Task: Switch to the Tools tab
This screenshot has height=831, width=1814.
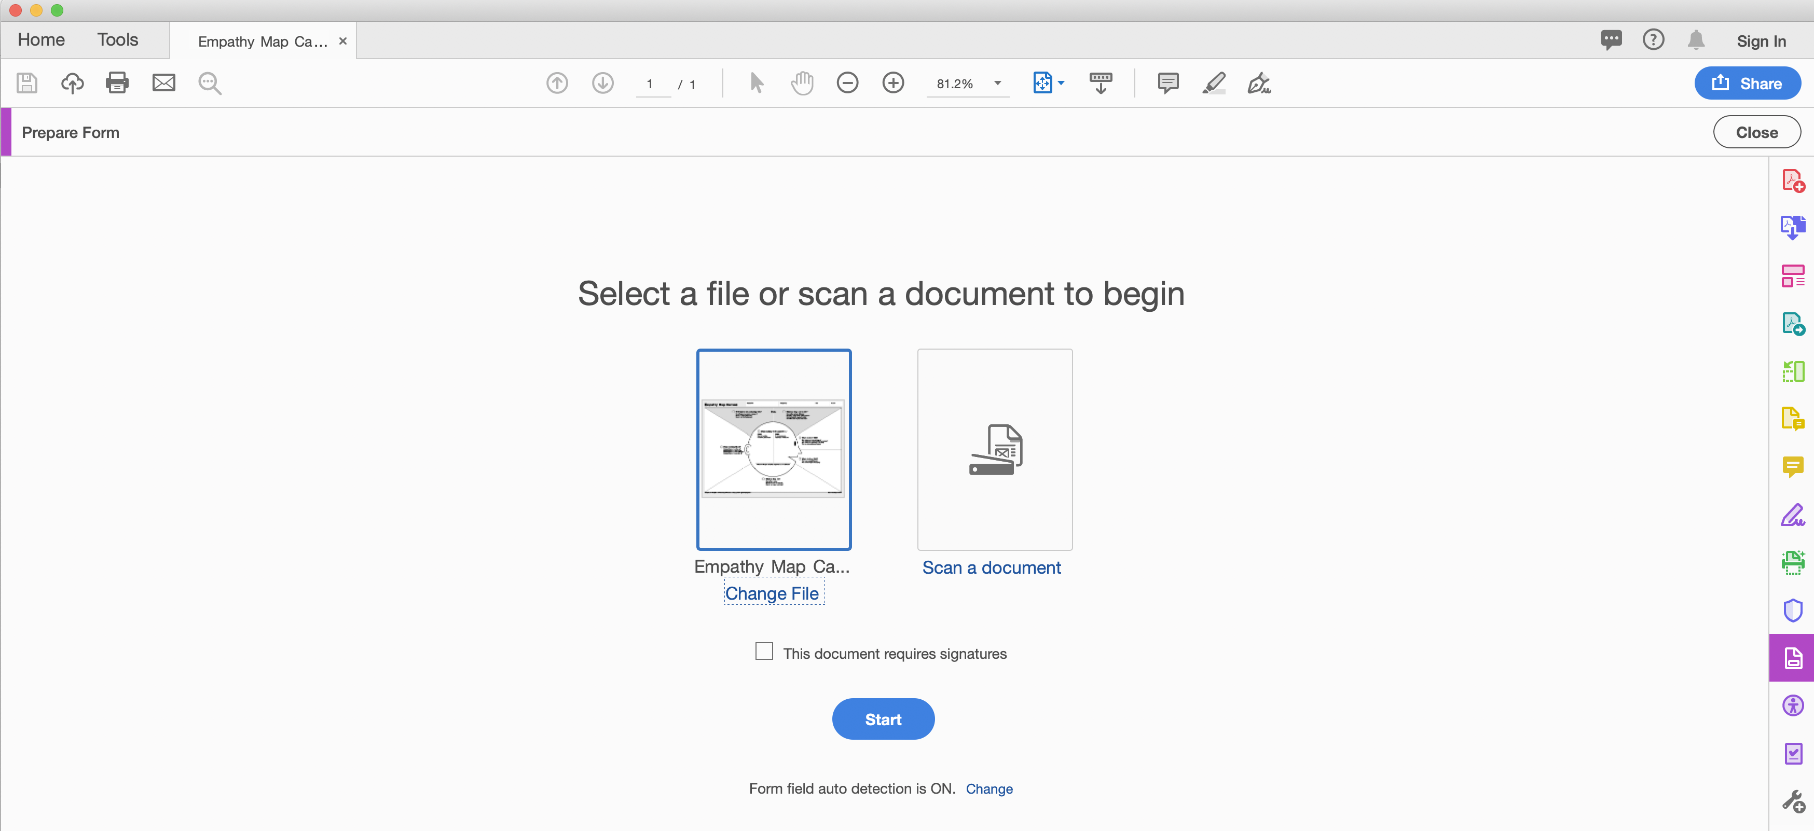Action: click(118, 40)
